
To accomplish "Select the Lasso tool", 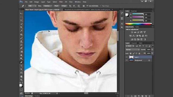I will click(21, 20).
